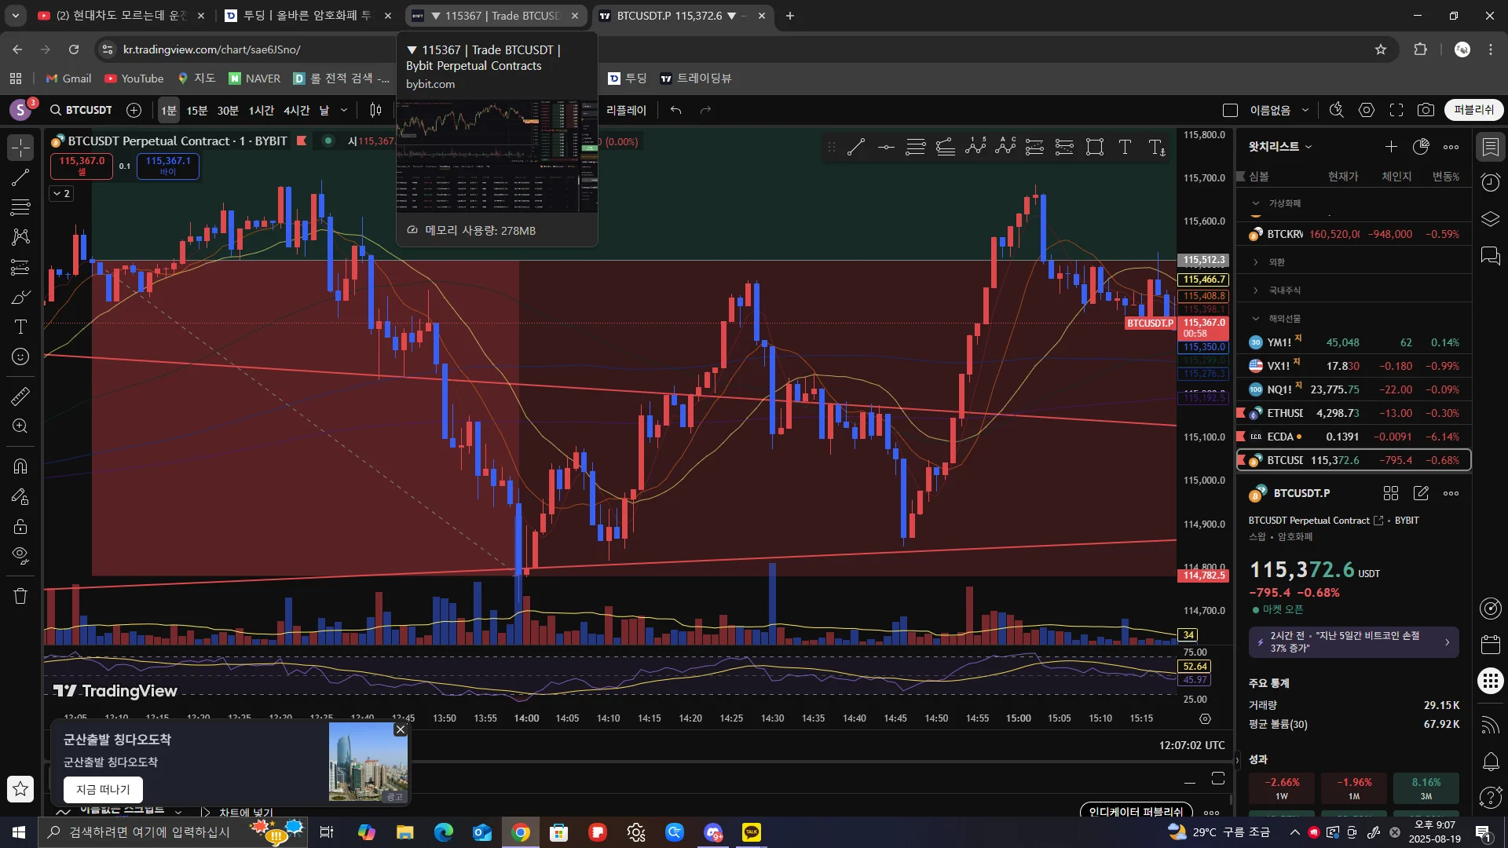
Task: Take a chart snapshot with camera icon
Action: tap(1426, 110)
